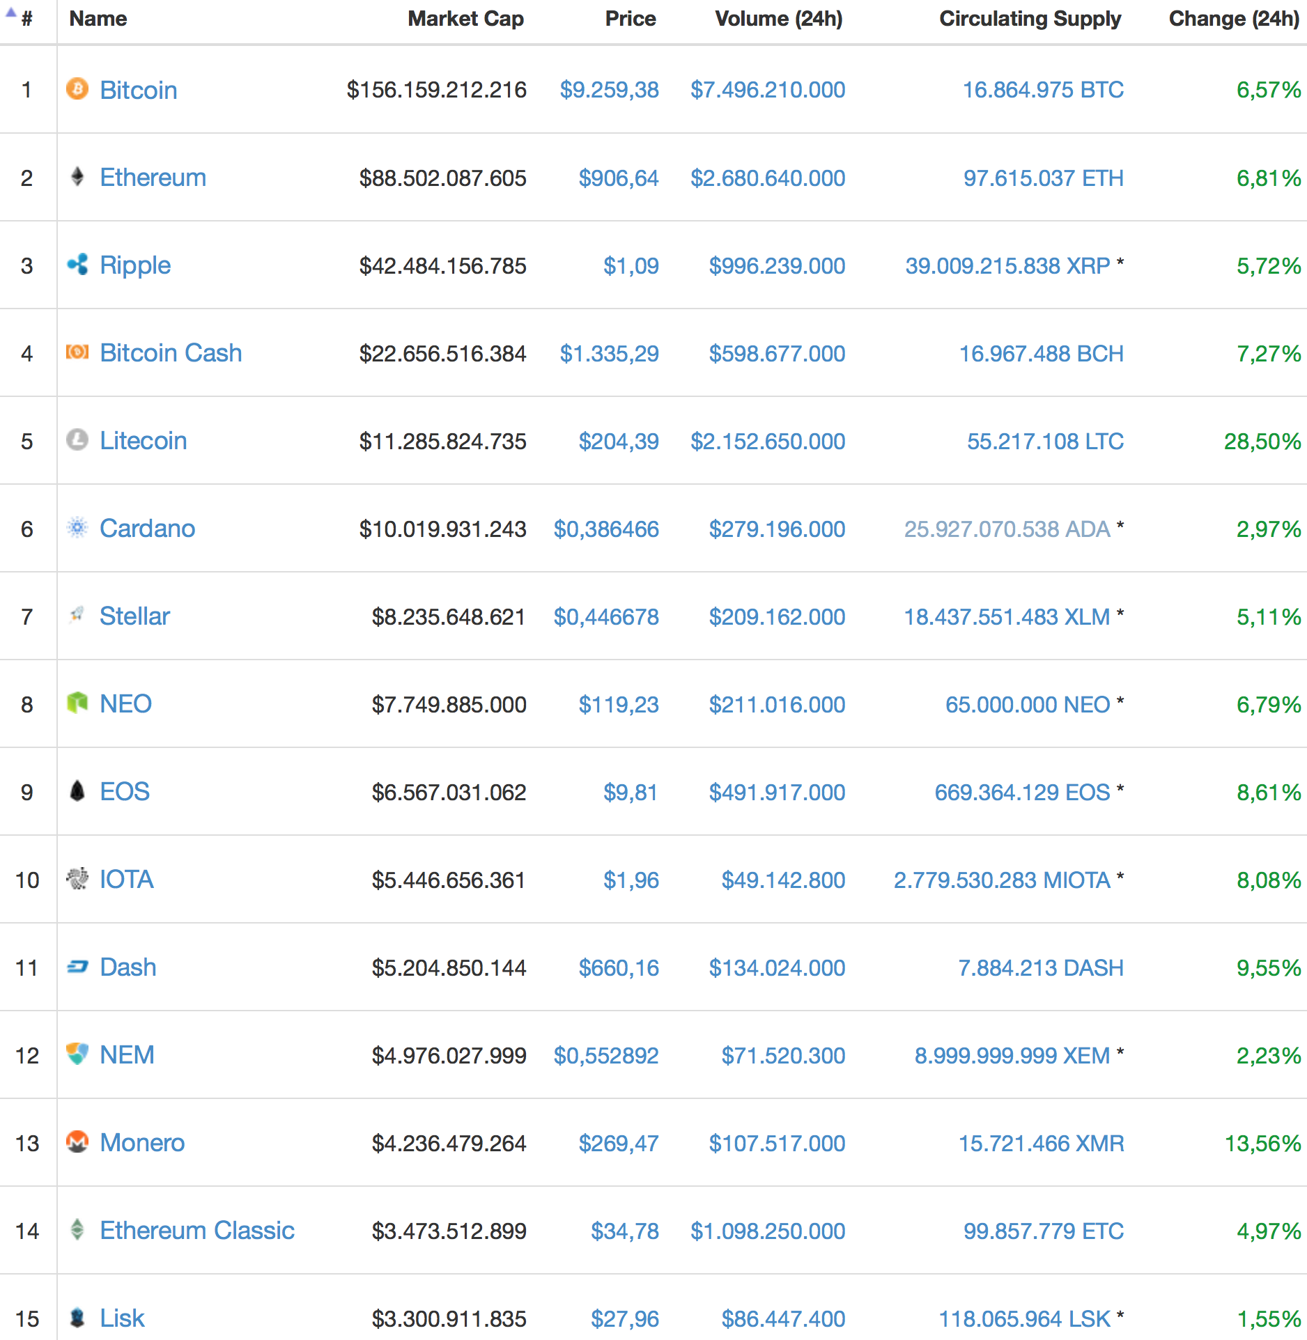Click Litecoin price $204,39
This screenshot has width=1307, height=1340.
tap(619, 442)
